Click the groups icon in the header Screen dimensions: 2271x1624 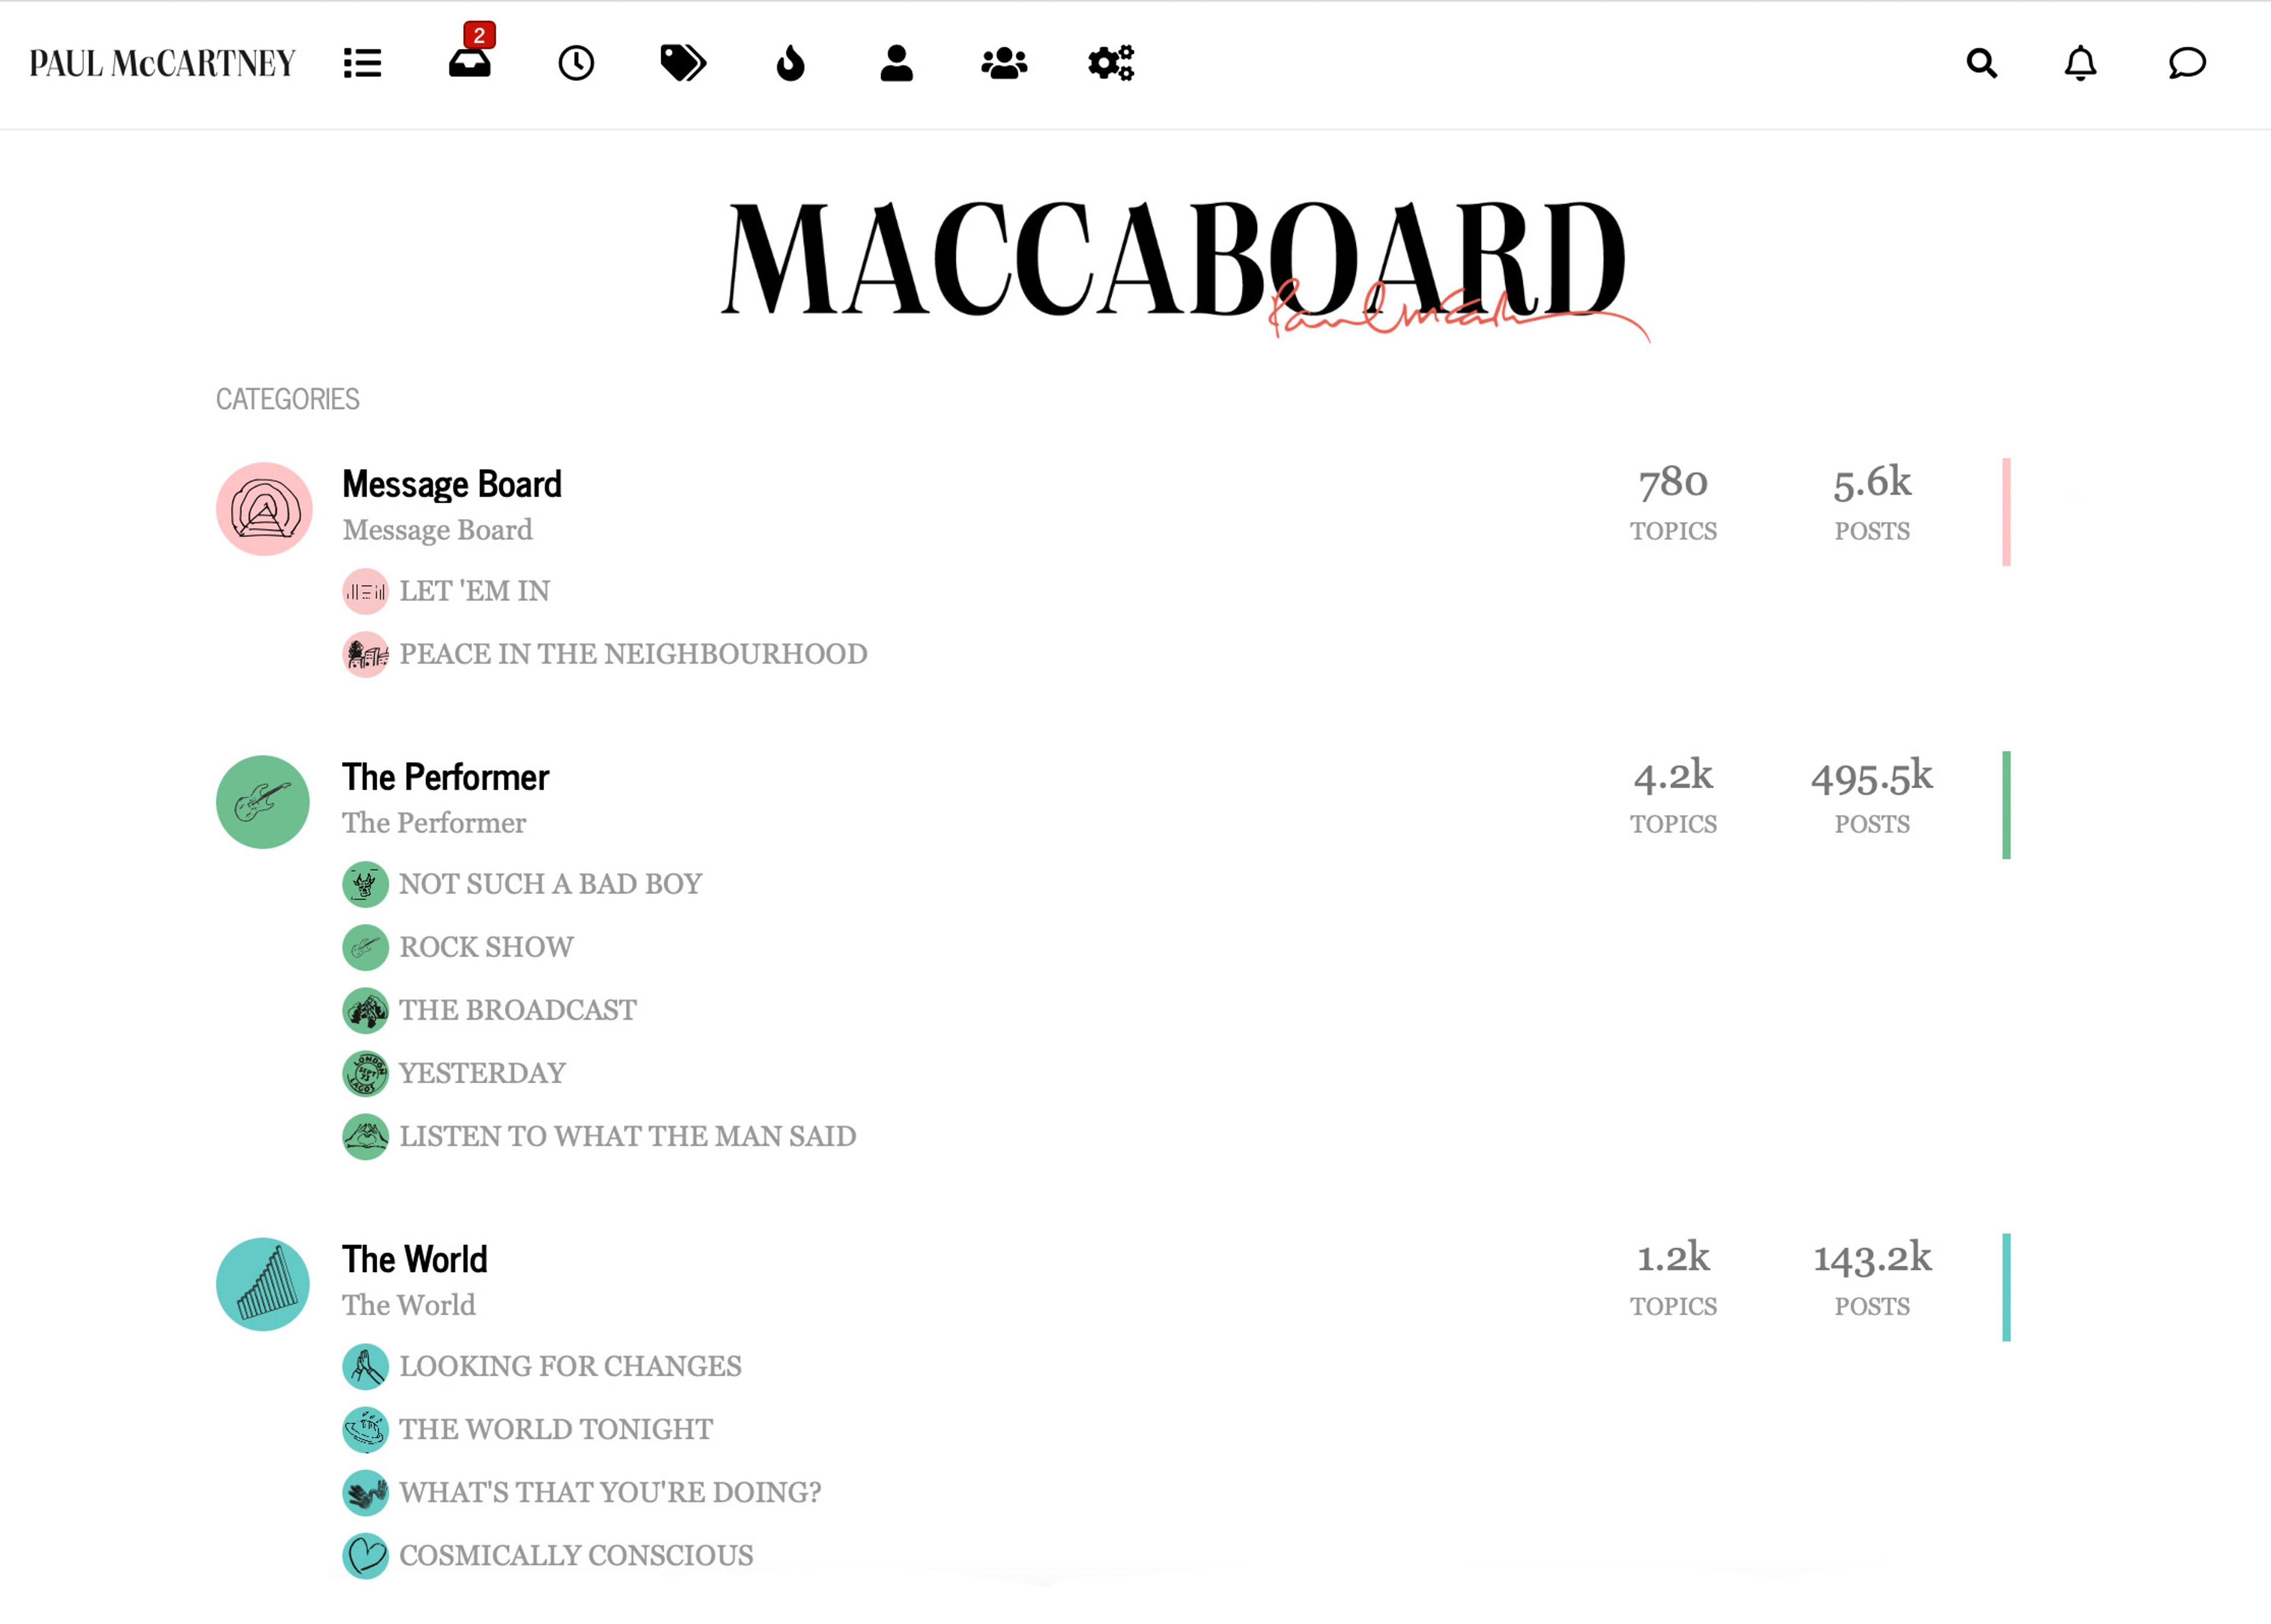tap(1004, 64)
